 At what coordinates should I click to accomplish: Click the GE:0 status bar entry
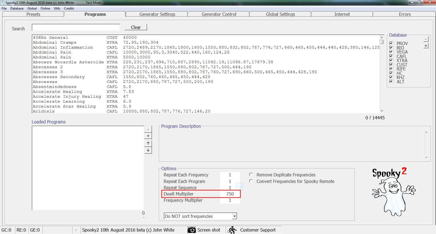pyautogui.click(x=35, y=230)
